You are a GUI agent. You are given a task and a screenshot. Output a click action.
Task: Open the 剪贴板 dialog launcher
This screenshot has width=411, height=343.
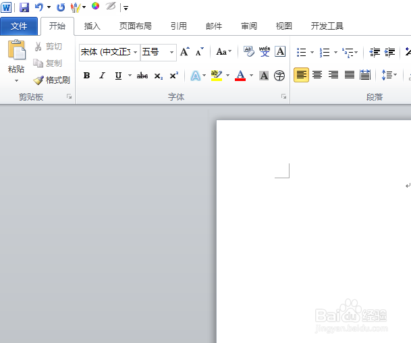[x=70, y=97]
